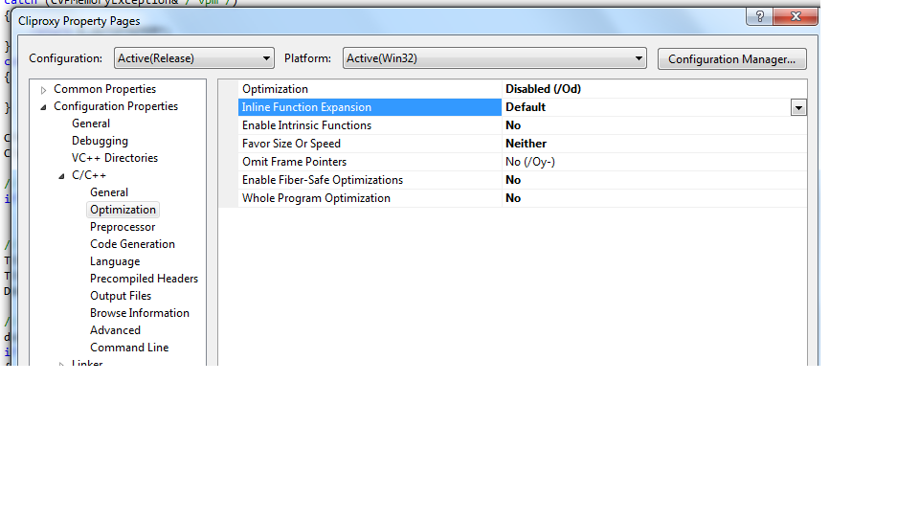Collapse the C/C++ tree node

tap(61, 176)
